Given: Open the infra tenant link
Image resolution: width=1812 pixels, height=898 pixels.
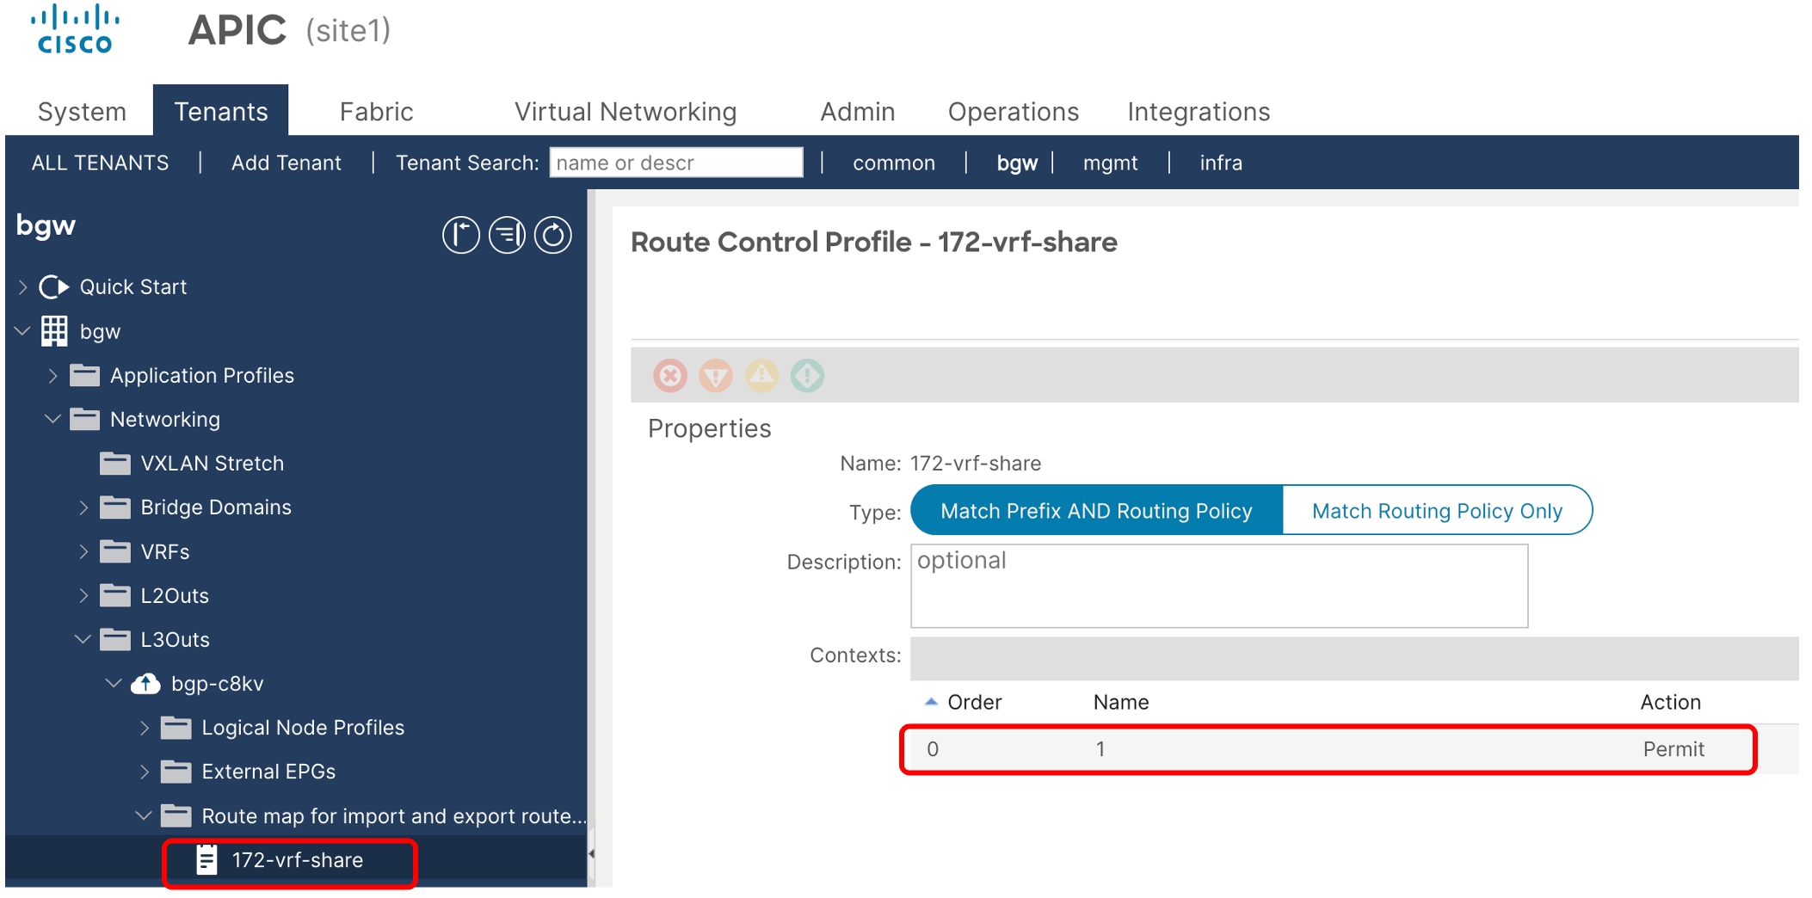Looking at the screenshot, I should tap(1221, 163).
